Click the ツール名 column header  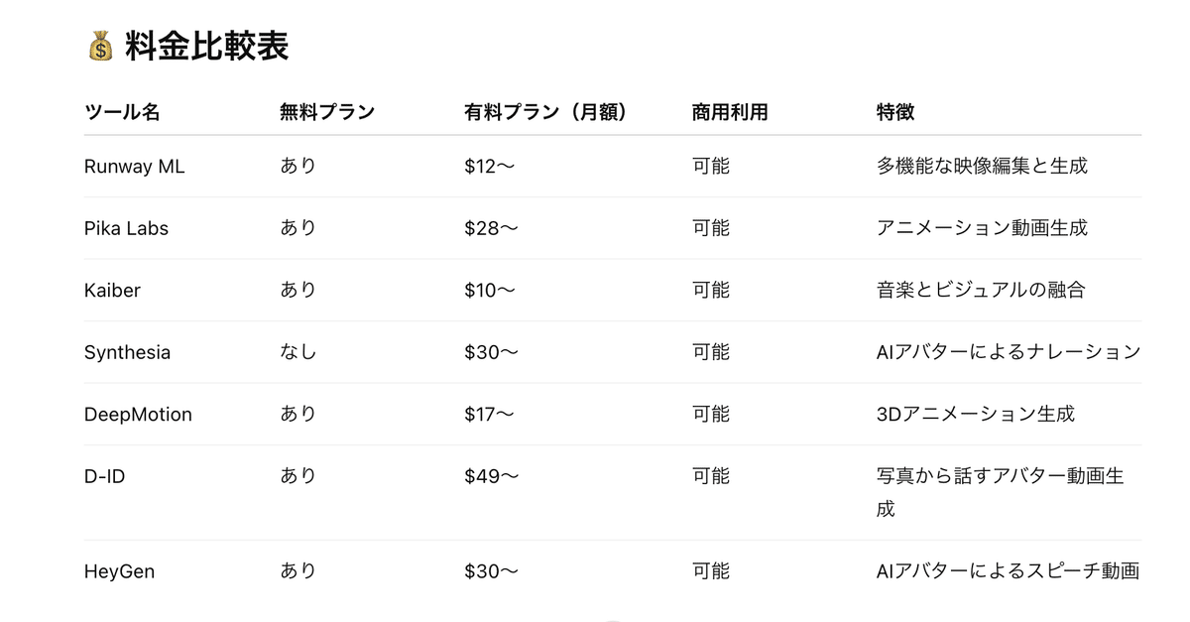click(122, 112)
